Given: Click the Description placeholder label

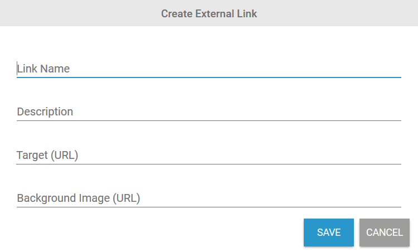Looking at the screenshot, I should [x=45, y=112].
